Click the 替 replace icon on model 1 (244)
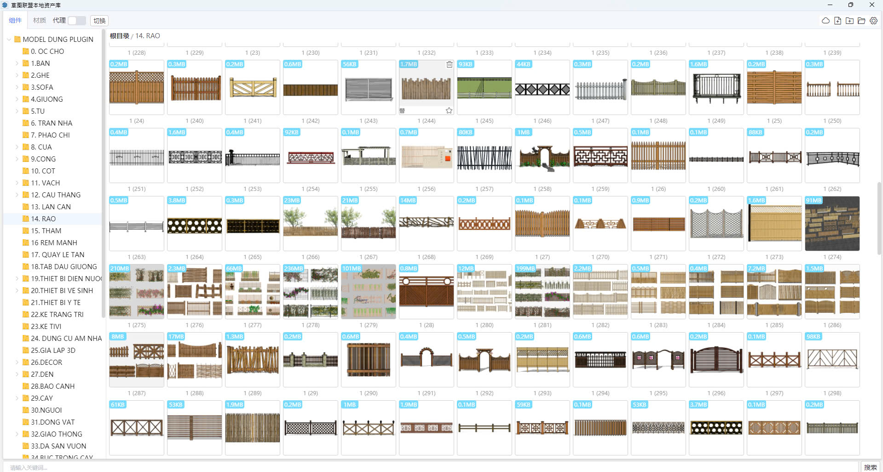The width and height of the screenshot is (883, 472). point(403,110)
